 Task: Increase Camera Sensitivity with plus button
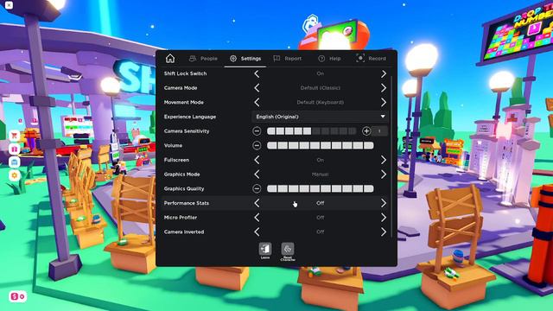point(366,131)
